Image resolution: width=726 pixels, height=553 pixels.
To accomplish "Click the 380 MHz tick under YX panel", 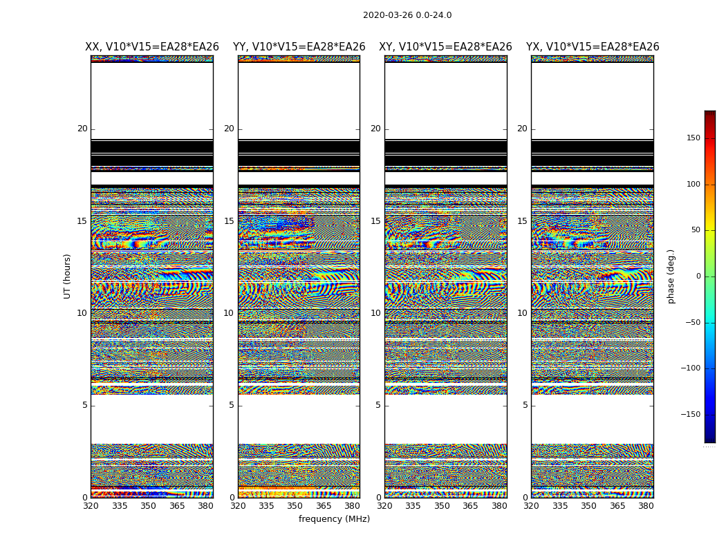I will click(x=646, y=506).
